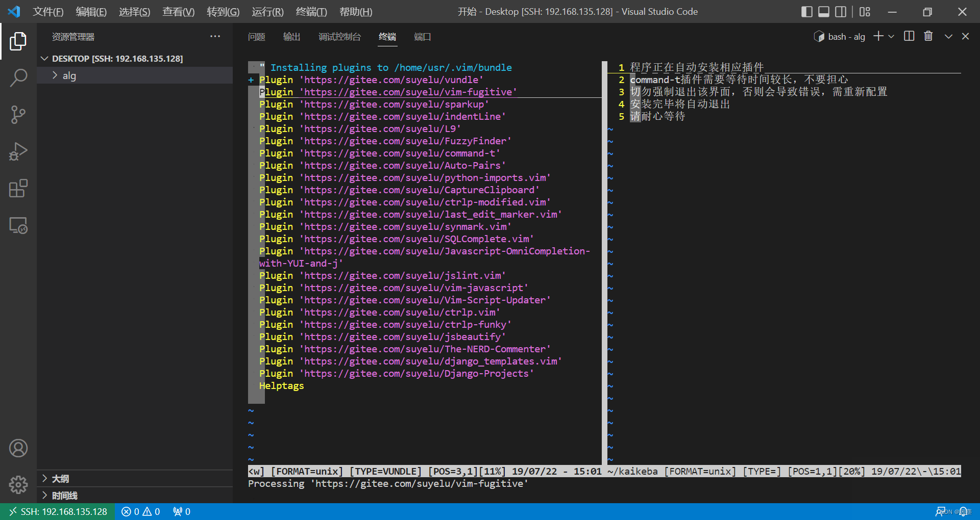Open the Source Control view icon
The height and width of the screenshot is (520, 980).
[18, 115]
